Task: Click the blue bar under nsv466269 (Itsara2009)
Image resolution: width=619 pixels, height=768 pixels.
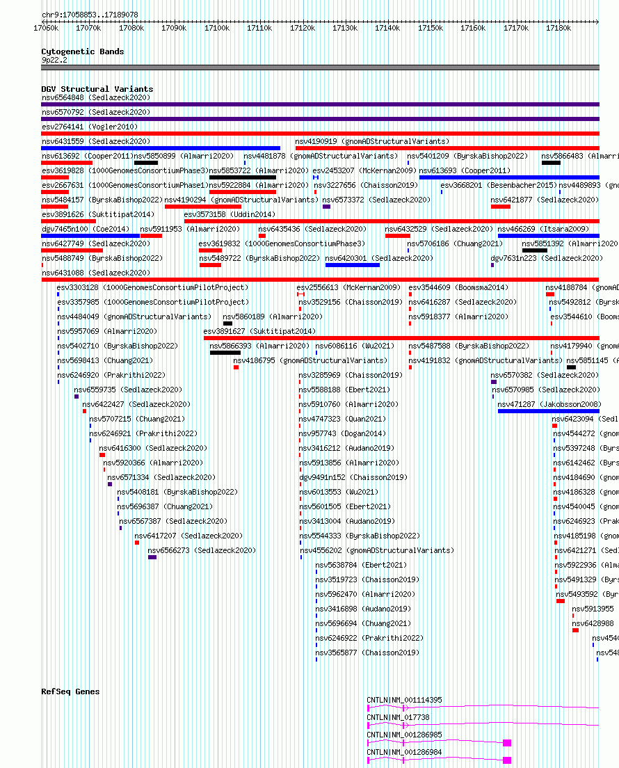Action: [x=549, y=236]
